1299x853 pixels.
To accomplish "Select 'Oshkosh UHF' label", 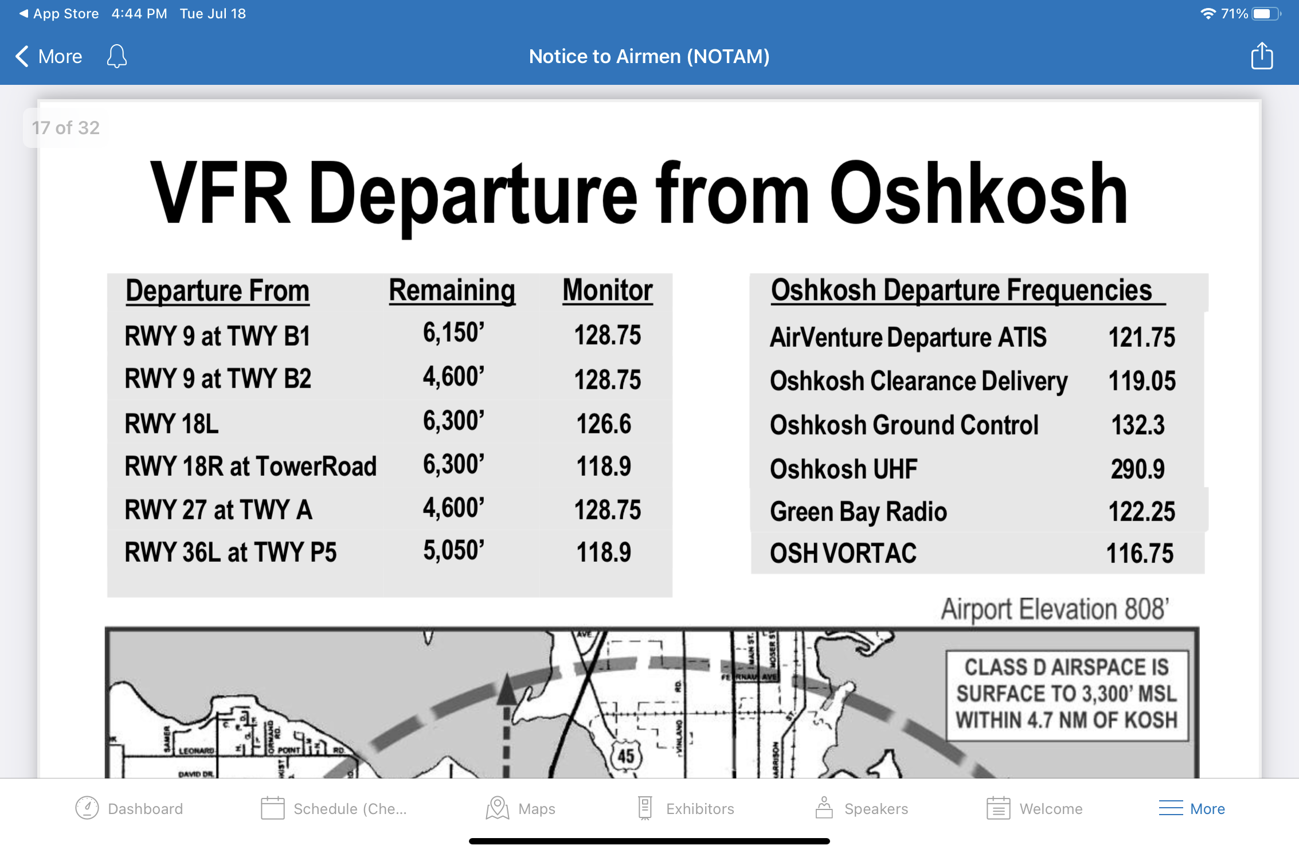I will pos(843,469).
